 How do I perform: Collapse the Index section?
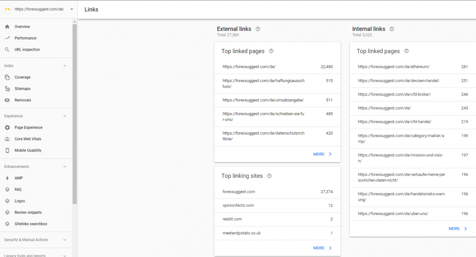[65, 66]
